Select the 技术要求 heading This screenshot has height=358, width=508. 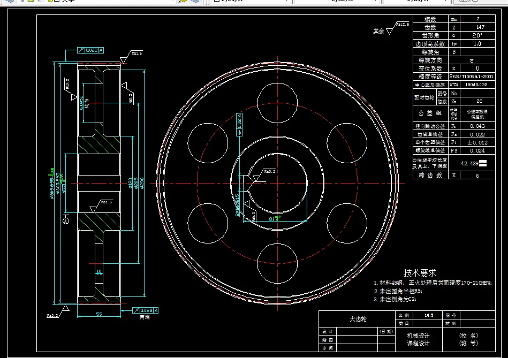coord(420,273)
